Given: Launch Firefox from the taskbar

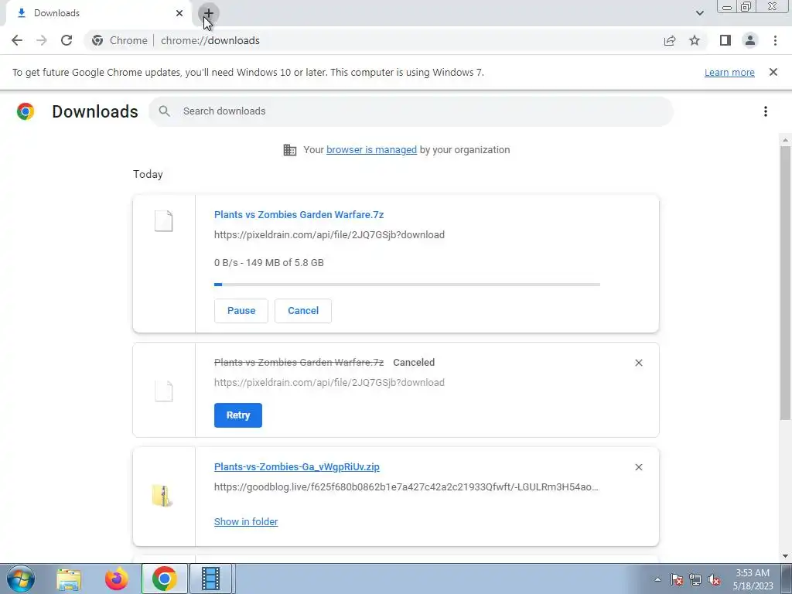Looking at the screenshot, I should click(x=117, y=579).
